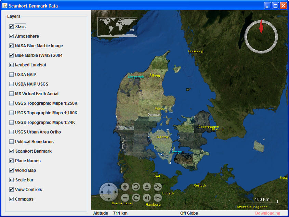The image size is (289, 217).
Task: Toggle the Scankort Denmark layer off
Action: (11, 151)
